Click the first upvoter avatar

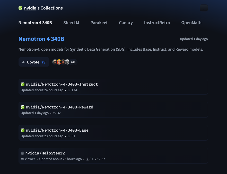(55, 62)
